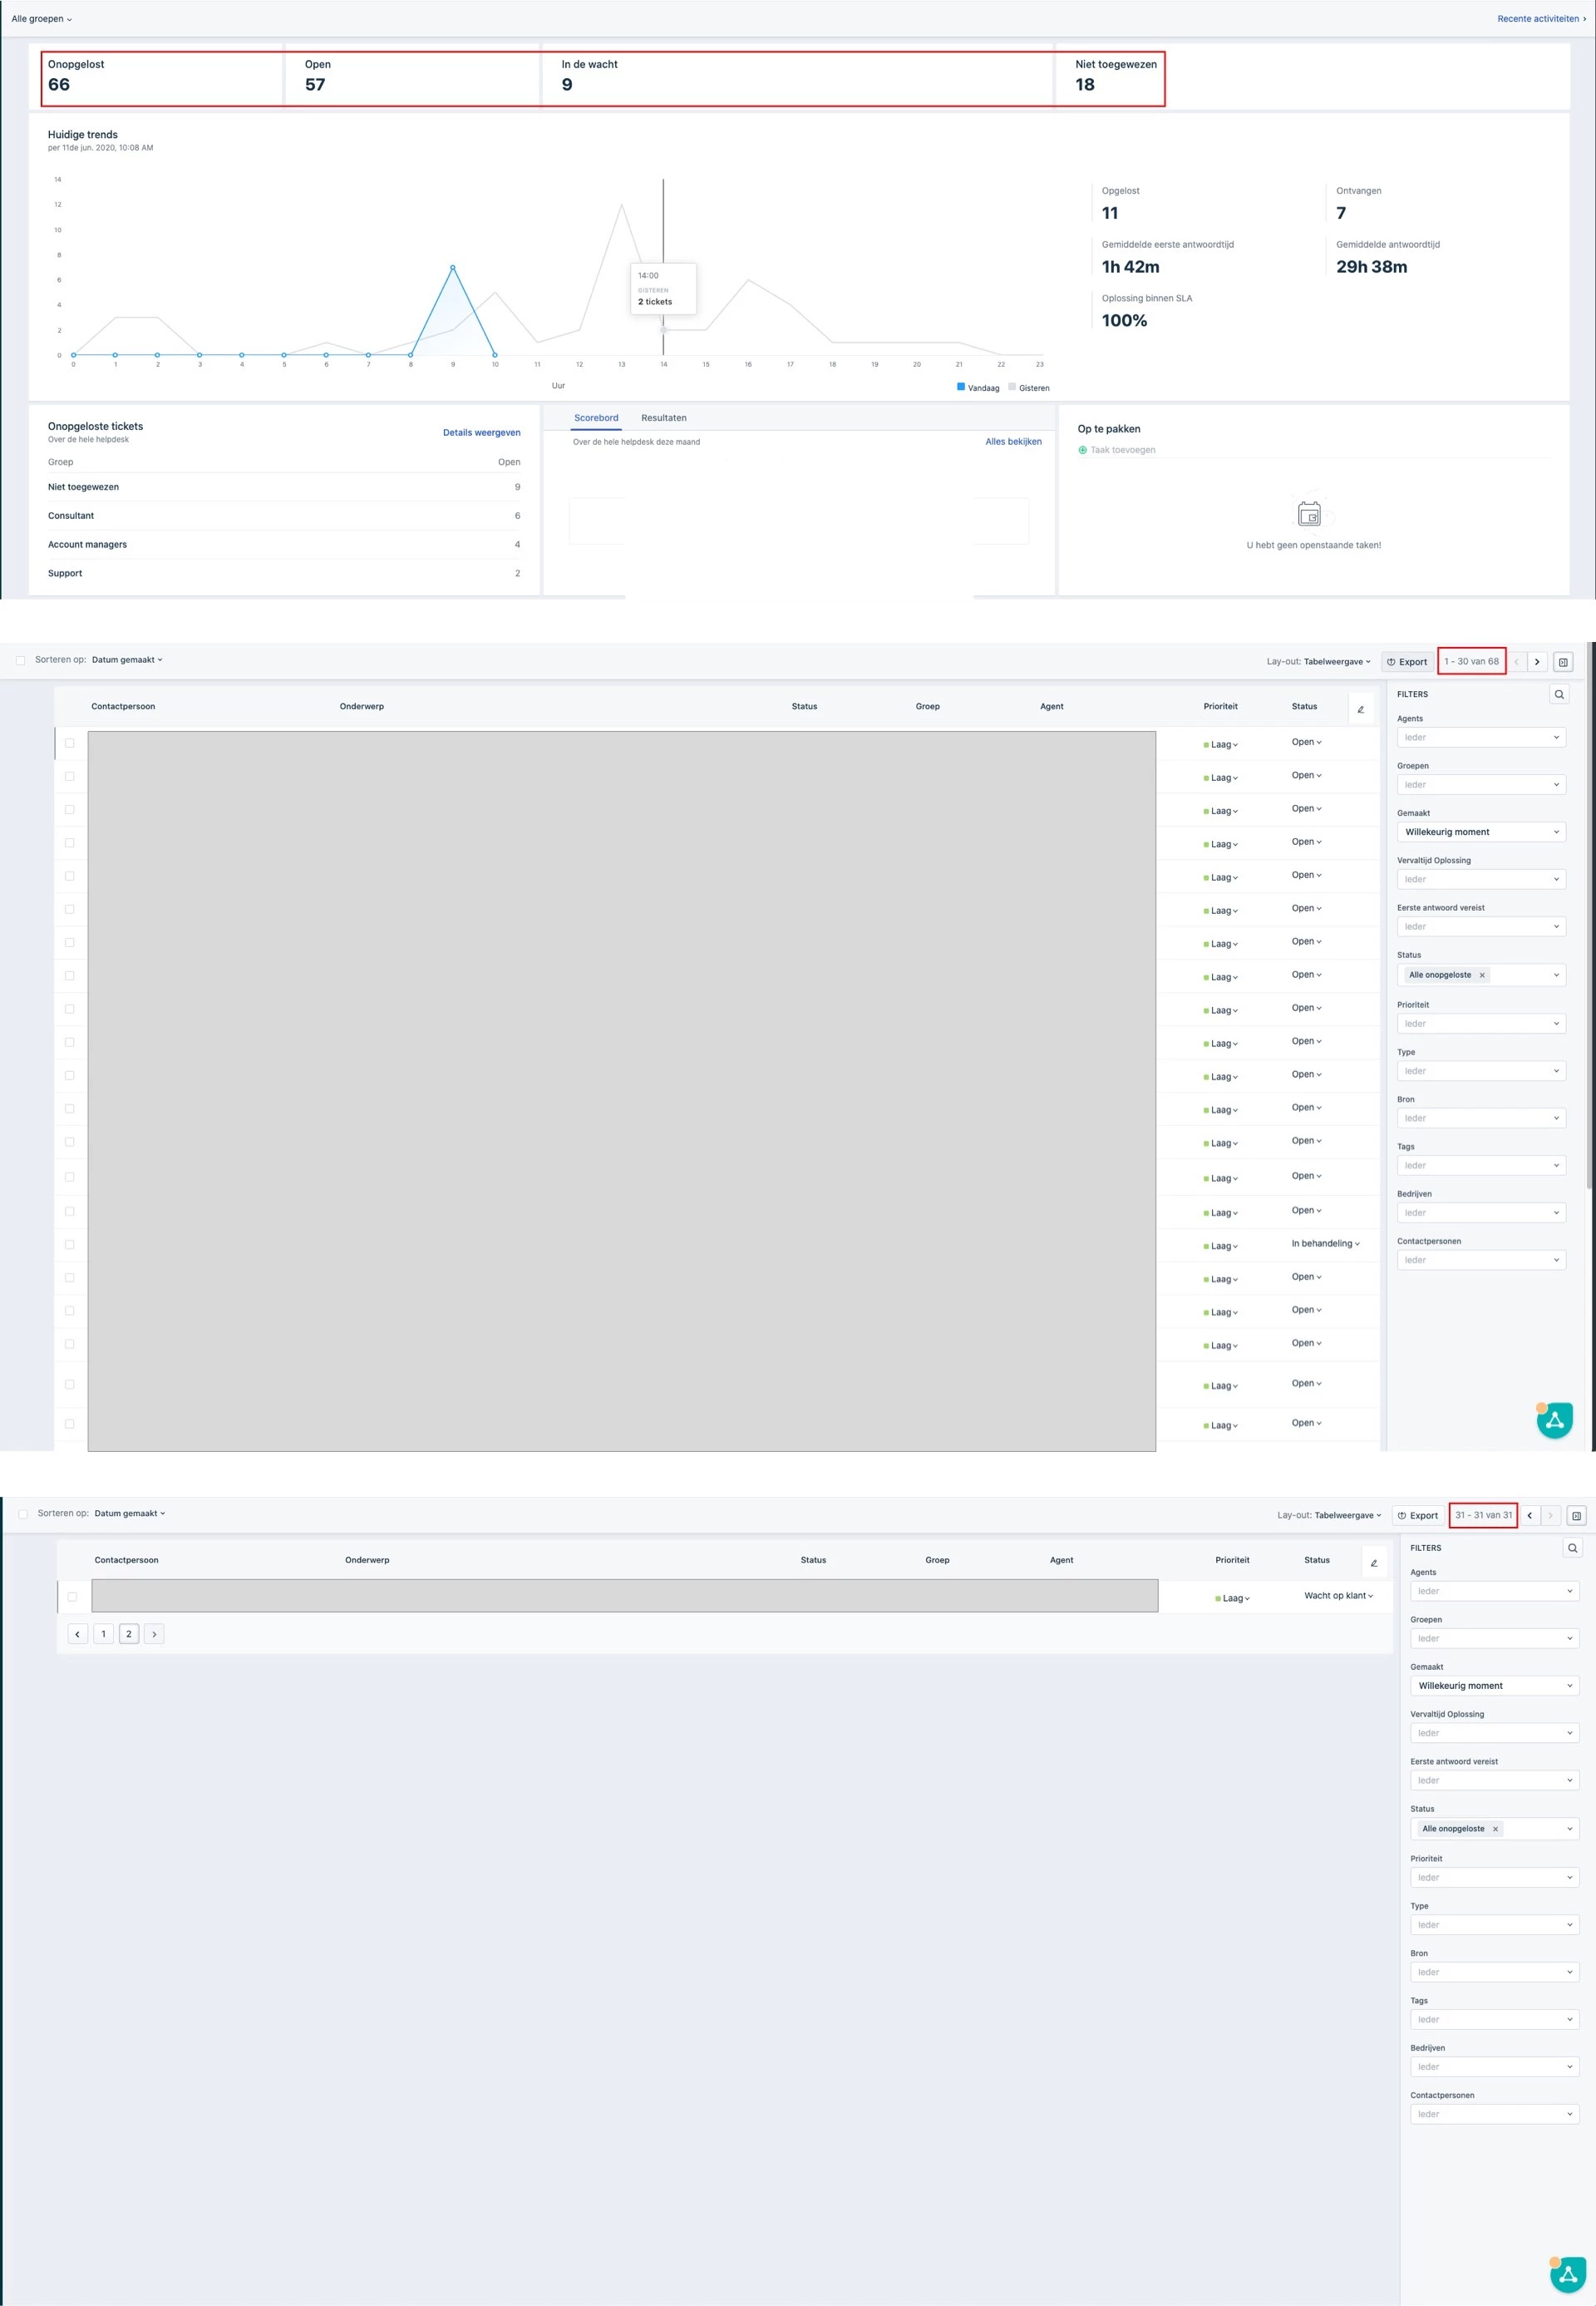Click page 2 button in bottom pagination

(129, 1634)
